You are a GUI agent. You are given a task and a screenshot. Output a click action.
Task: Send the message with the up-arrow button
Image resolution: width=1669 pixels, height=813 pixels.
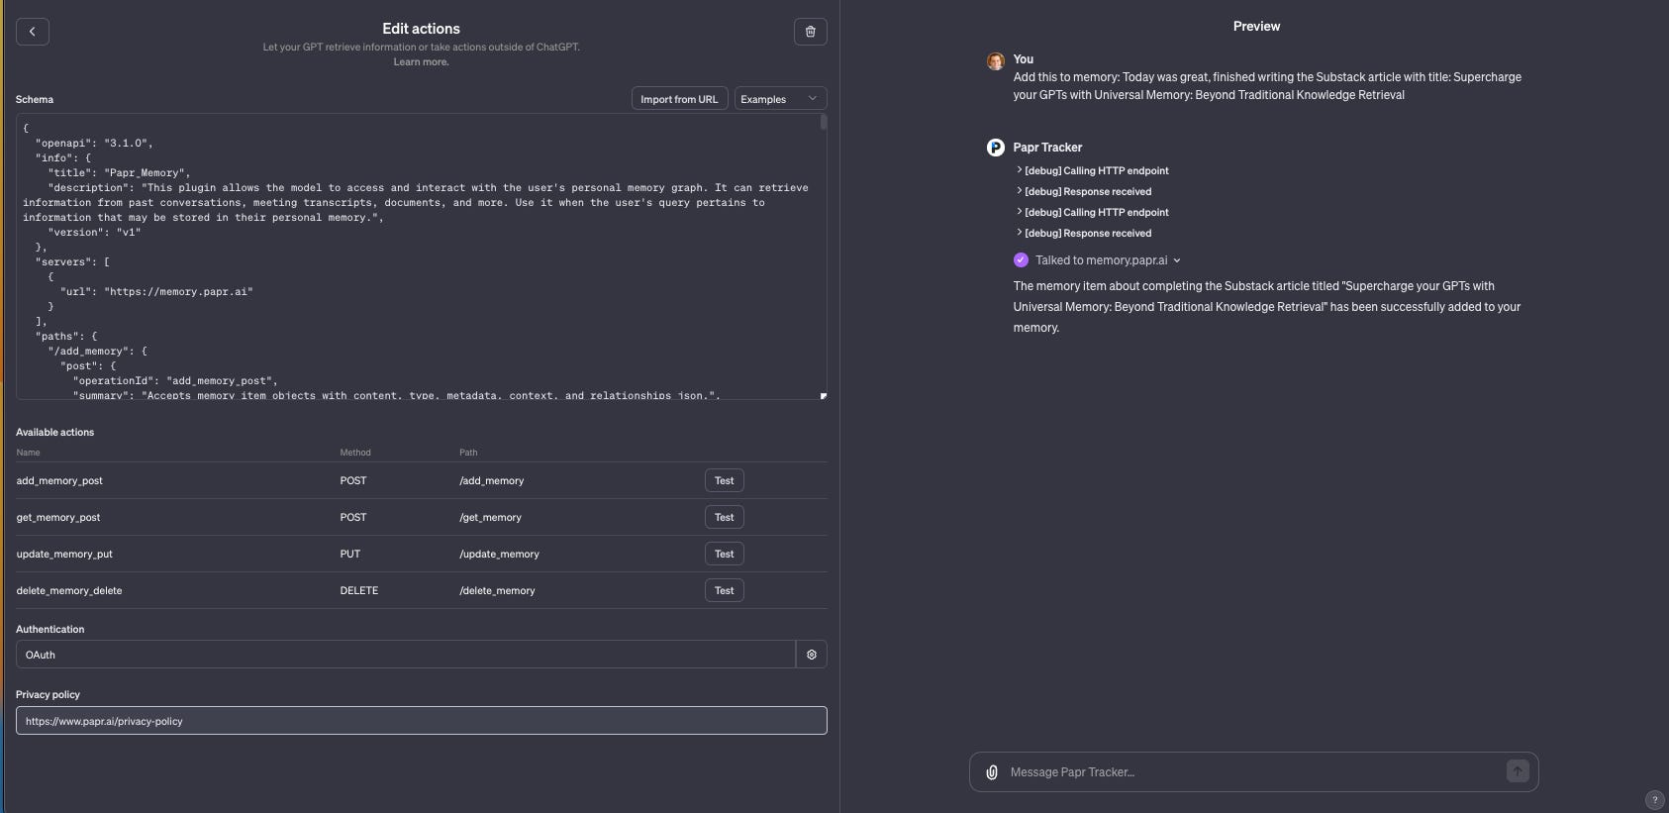[1517, 771]
